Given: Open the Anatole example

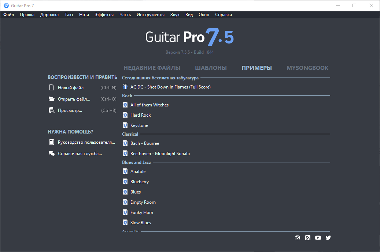Looking at the screenshot, I should [x=138, y=172].
